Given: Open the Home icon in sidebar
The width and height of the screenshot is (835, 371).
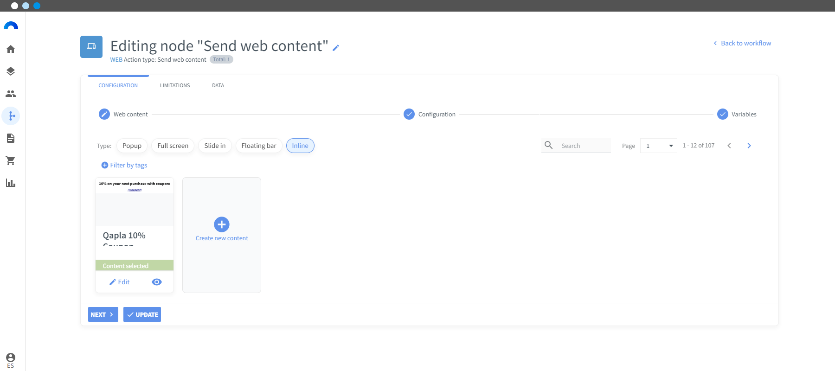Looking at the screenshot, I should pyautogui.click(x=11, y=49).
